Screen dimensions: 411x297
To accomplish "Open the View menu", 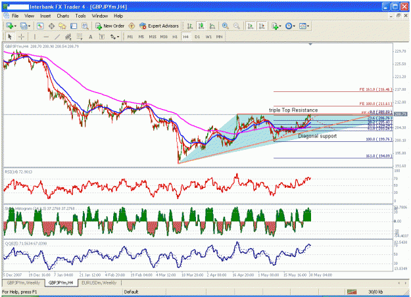I will click(30, 16).
